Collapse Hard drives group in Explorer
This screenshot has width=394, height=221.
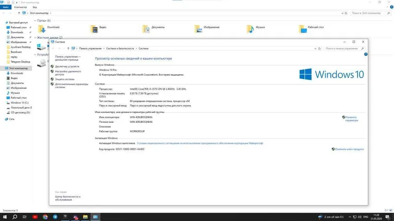coord(35,38)
